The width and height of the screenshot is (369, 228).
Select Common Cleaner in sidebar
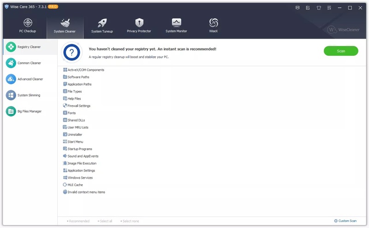30,63
